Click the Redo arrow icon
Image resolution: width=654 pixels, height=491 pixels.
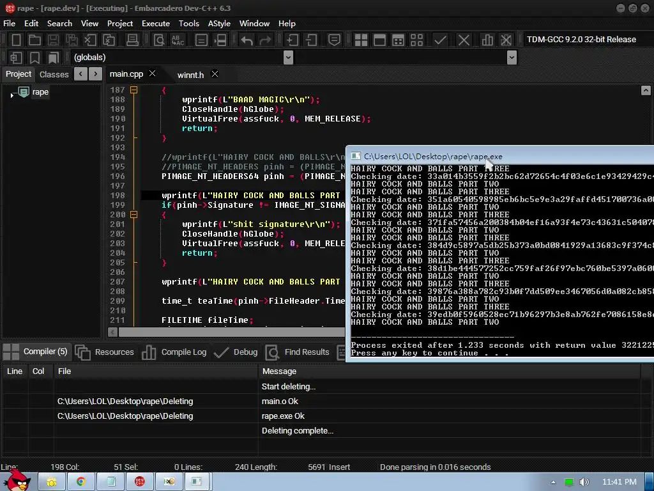click(x=265, y=40)
